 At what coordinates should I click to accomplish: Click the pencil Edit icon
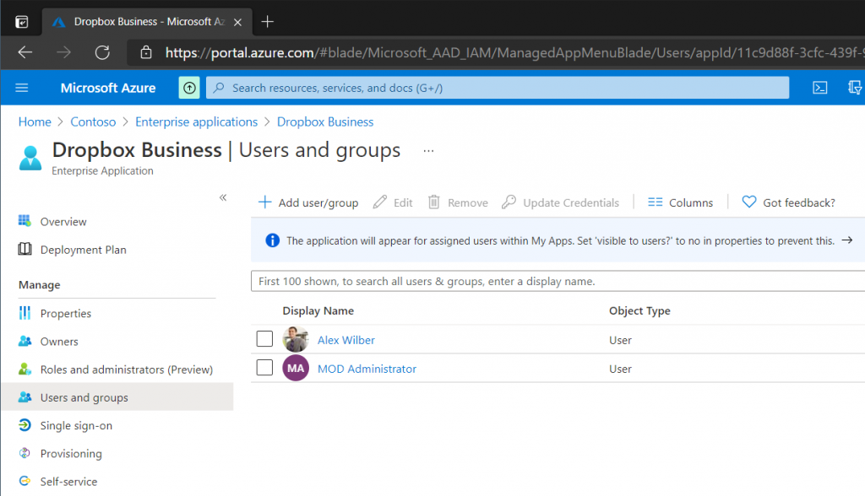point(379,202)
